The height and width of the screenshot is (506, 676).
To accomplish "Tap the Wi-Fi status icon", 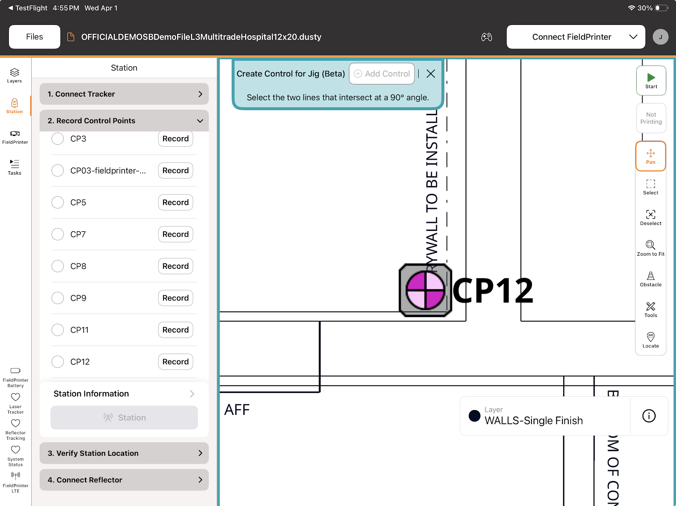I will point(632,8).
